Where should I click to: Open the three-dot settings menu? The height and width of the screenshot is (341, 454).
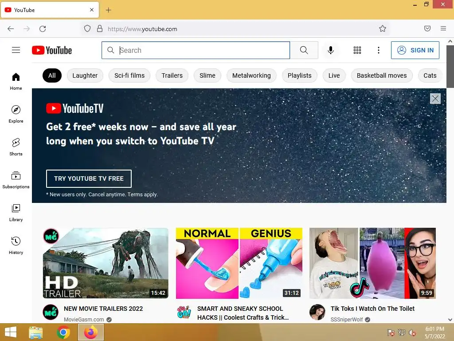point(379,50)
